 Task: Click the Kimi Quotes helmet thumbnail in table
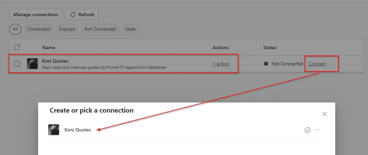tap(32, 64)
